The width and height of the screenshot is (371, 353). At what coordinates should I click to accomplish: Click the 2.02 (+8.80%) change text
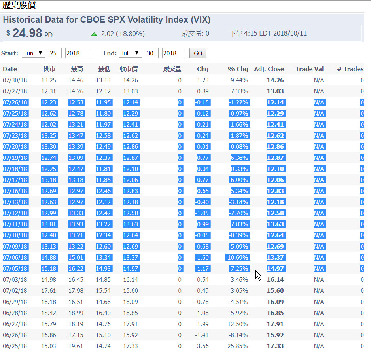pos(123,34)
